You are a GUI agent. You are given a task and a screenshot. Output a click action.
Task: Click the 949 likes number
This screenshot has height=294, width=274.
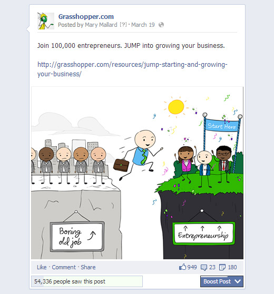click(x=192, y=267)
